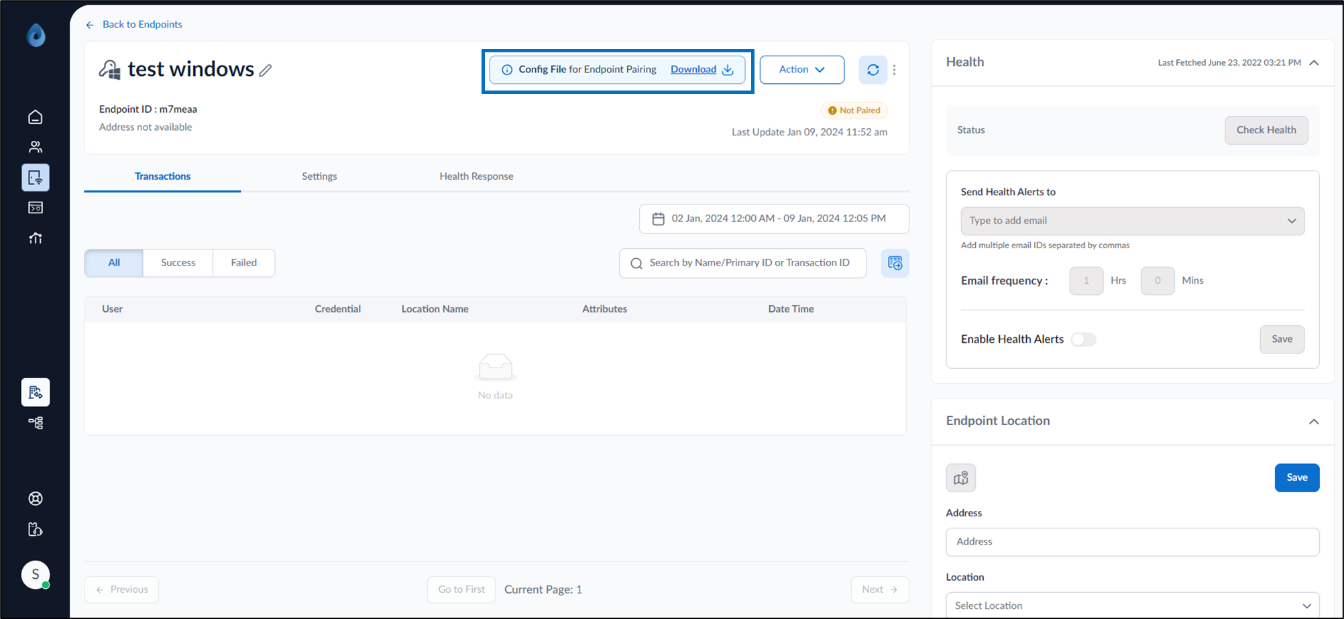Switch to the Settings tab
Image resolution: width=1344 pixels, height=619 pixels.
click(x=319, y=176)
